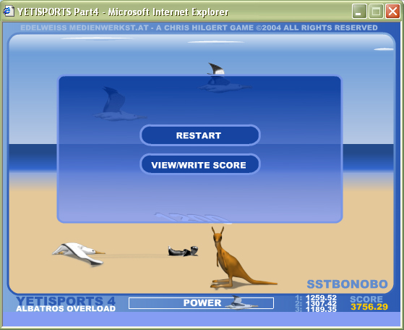Click the POWER meter bar
404x330 pixels.
point(201,303)
